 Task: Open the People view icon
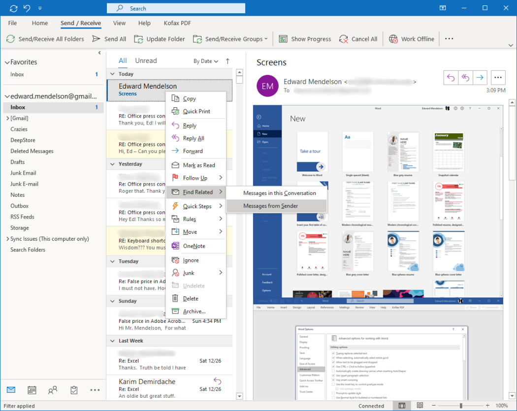tap(53, 390)
